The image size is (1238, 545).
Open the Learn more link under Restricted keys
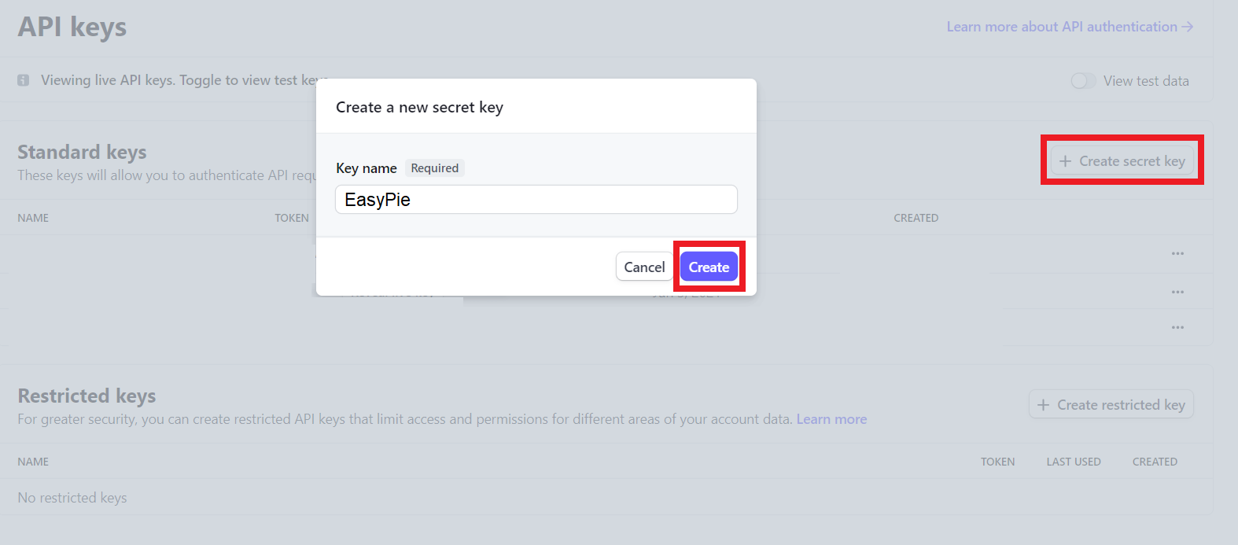tap(831, 418)
